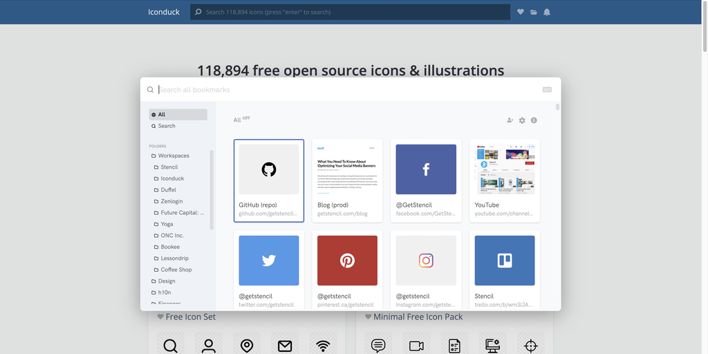Switch to Search in the sidebar

[167, 126]
